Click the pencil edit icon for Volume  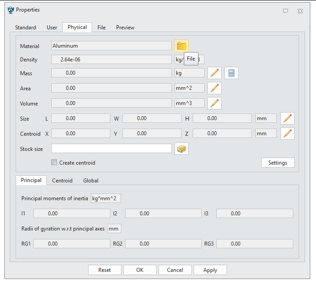coord(215,103)
